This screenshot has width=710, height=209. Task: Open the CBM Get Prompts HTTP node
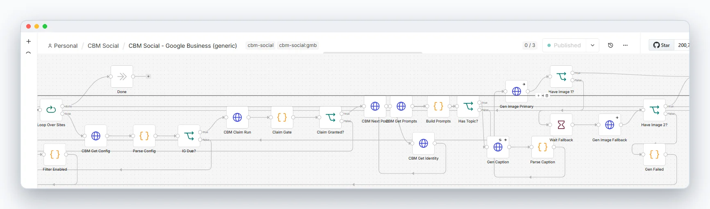(401, 106)
